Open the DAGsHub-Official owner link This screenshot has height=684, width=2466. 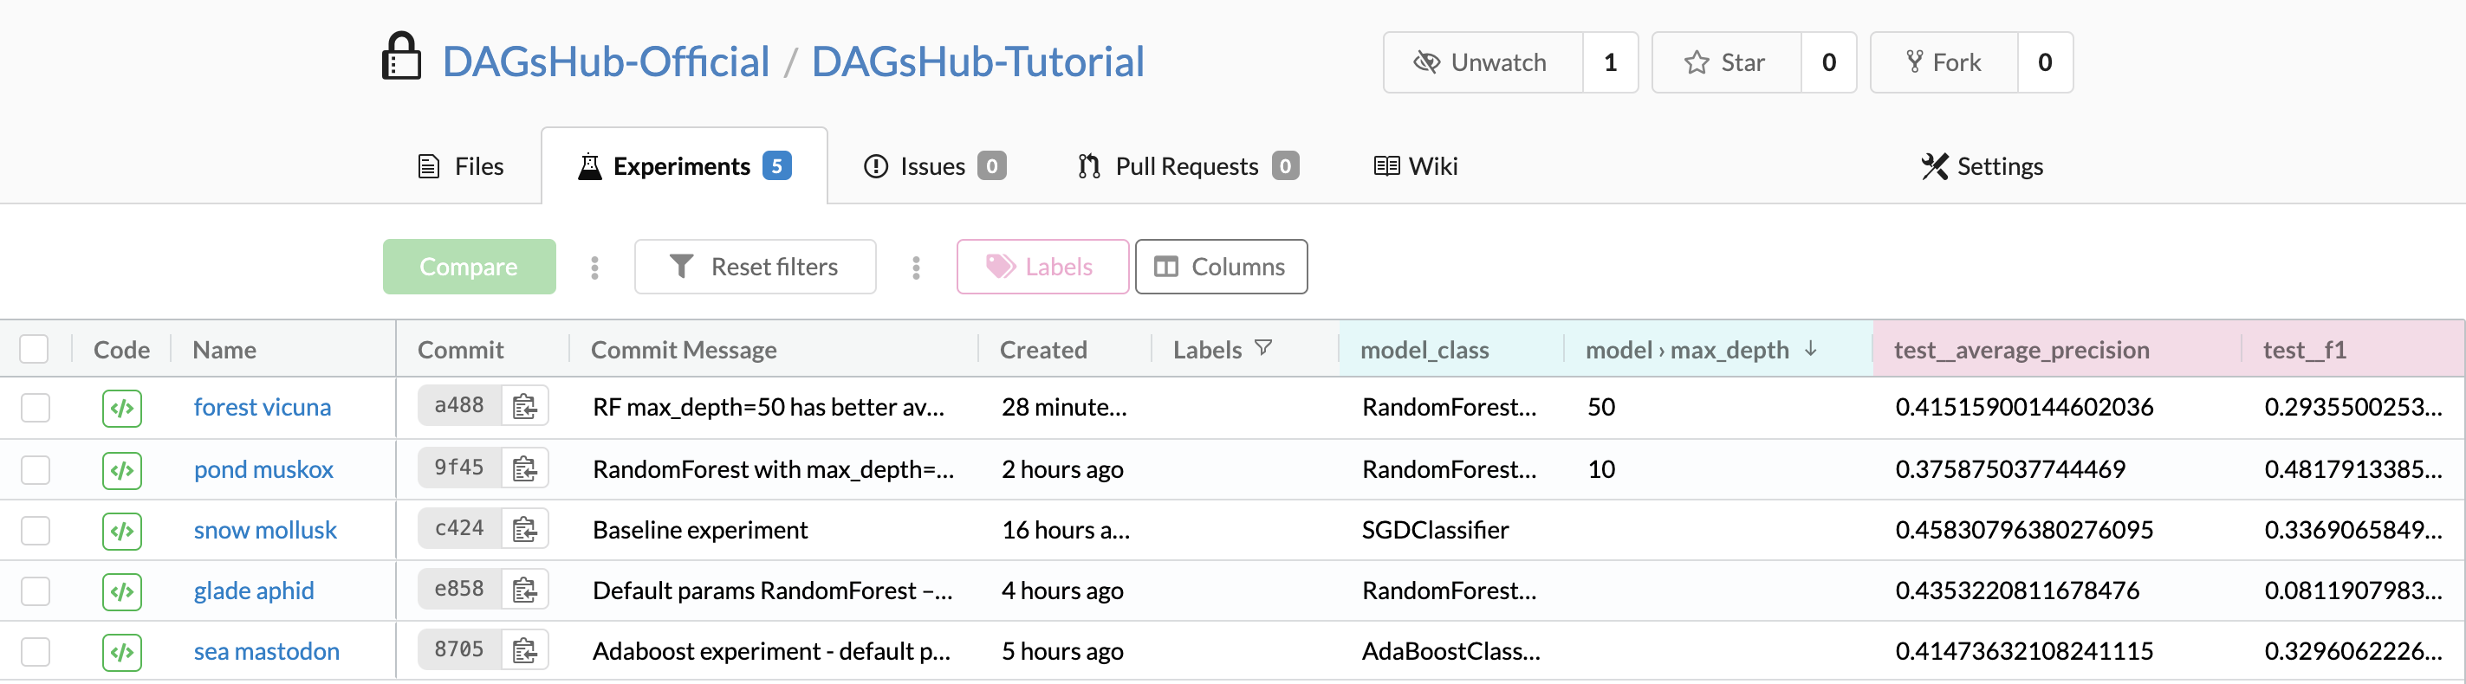605,62
